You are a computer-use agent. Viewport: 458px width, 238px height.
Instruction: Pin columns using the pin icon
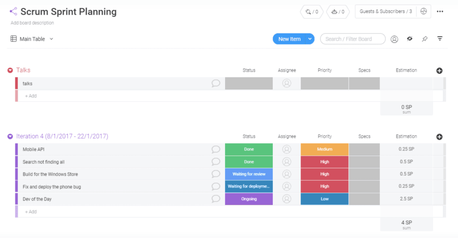425,38
